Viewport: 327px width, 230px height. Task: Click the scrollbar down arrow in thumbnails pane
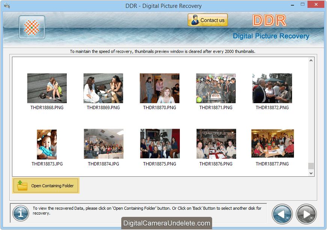tap(311, 173)
